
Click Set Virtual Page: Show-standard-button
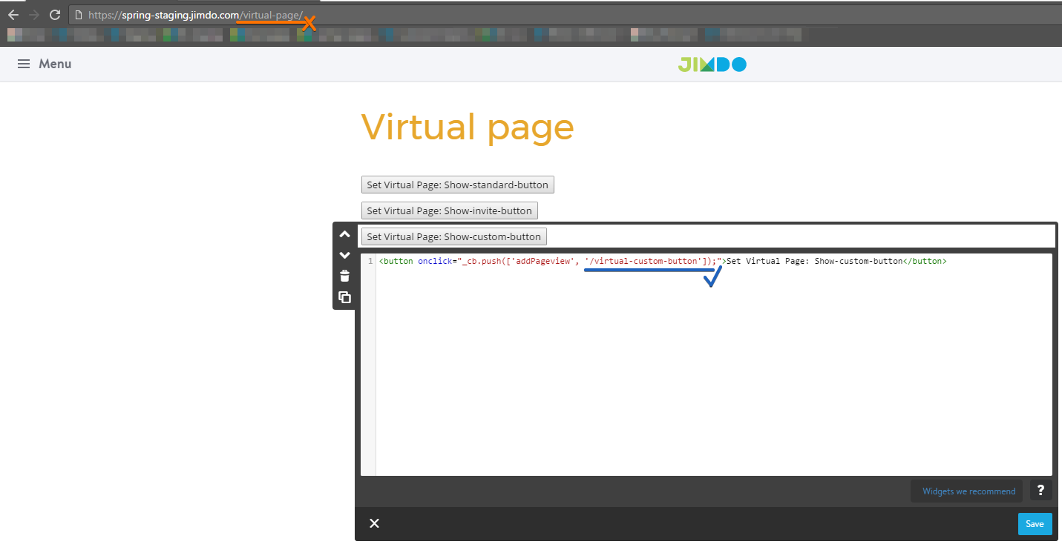(457, 184)
